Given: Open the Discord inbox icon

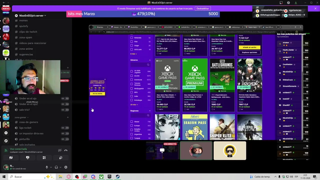Looking at the screenshot, I should coord(281,3).
